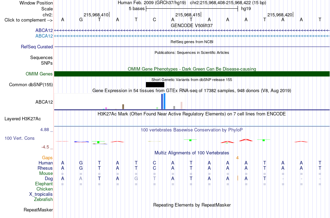This screenshot has height=218, width=330.
Task: Click '100 vertebrates Basewise Conservation by PhyloP' title
Action: pos(192,130)
